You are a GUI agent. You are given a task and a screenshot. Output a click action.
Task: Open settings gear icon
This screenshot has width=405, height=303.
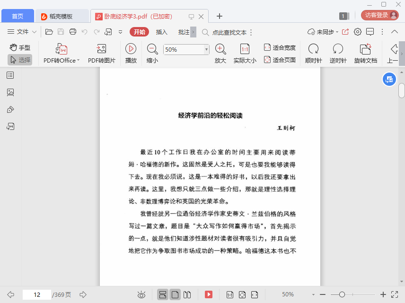click(358, 32)
